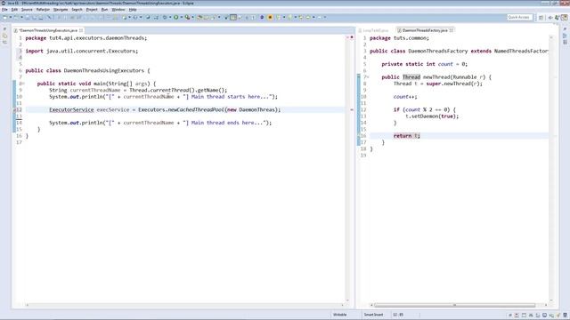Click error marker on line 12 gutter
The image size is (570, 320).
coord(15,109)
